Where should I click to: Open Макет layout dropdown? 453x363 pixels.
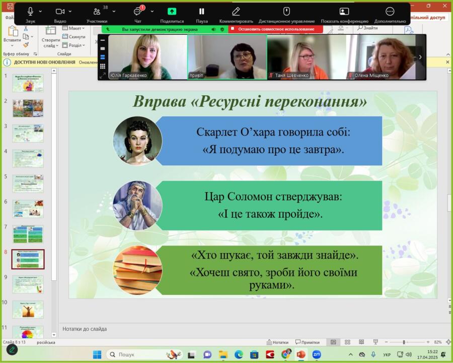click(x=73, y=28)
